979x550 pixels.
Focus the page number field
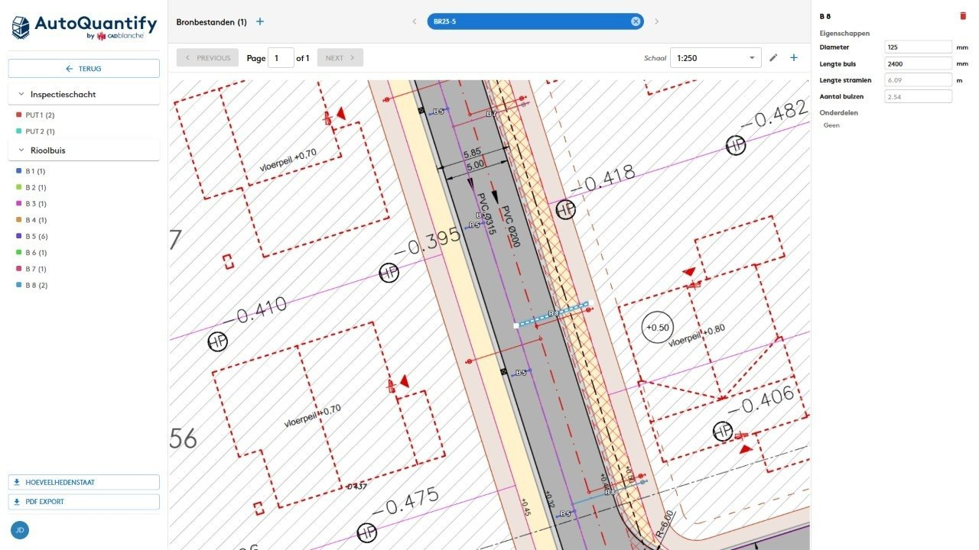(281, 58)
